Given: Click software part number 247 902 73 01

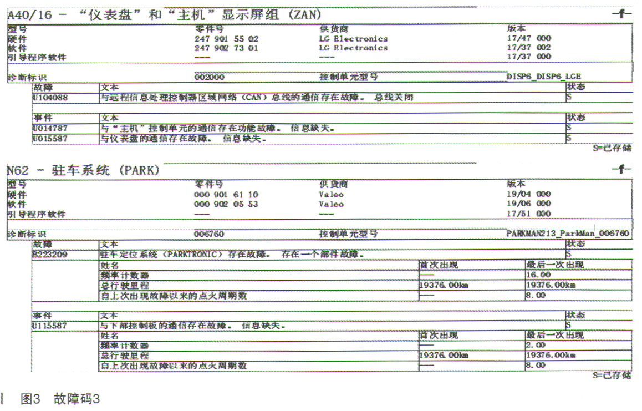Looking at the screenshot, I should (226, 48).
